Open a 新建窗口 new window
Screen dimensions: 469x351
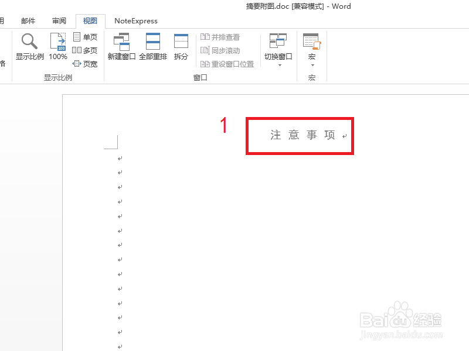point(121,47)
